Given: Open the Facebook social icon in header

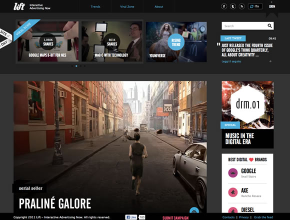Looking at the screenshot, I should tap(224, 6).
